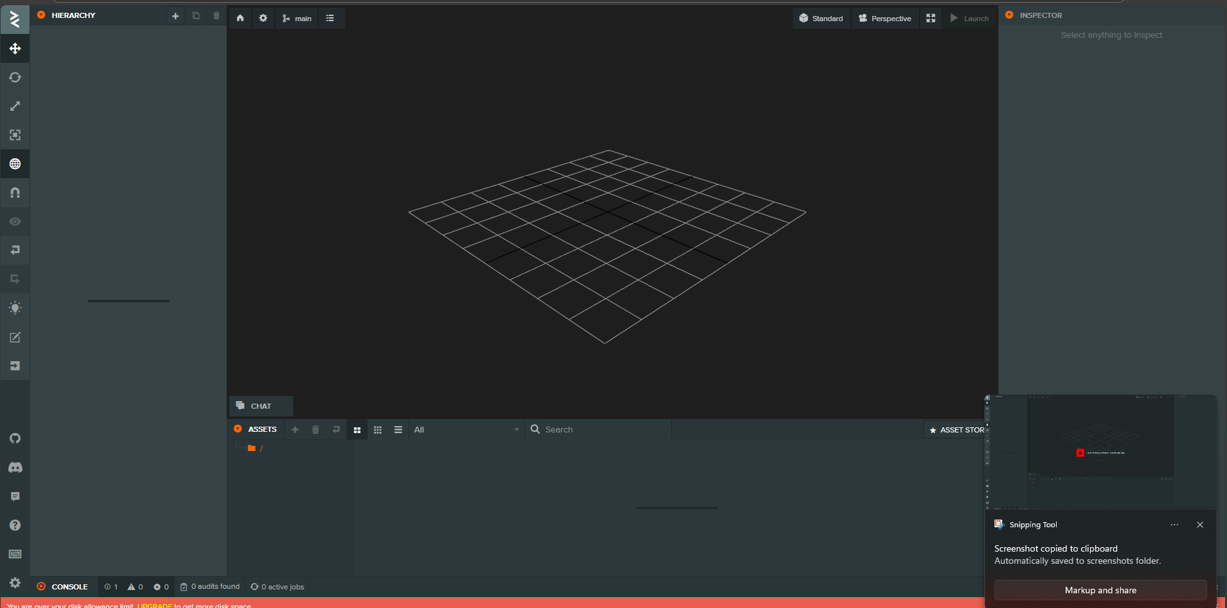Open the Discord icon link
Image resolution: width=1227 pixels, height=608 pixels.
(x=15, y=468)
